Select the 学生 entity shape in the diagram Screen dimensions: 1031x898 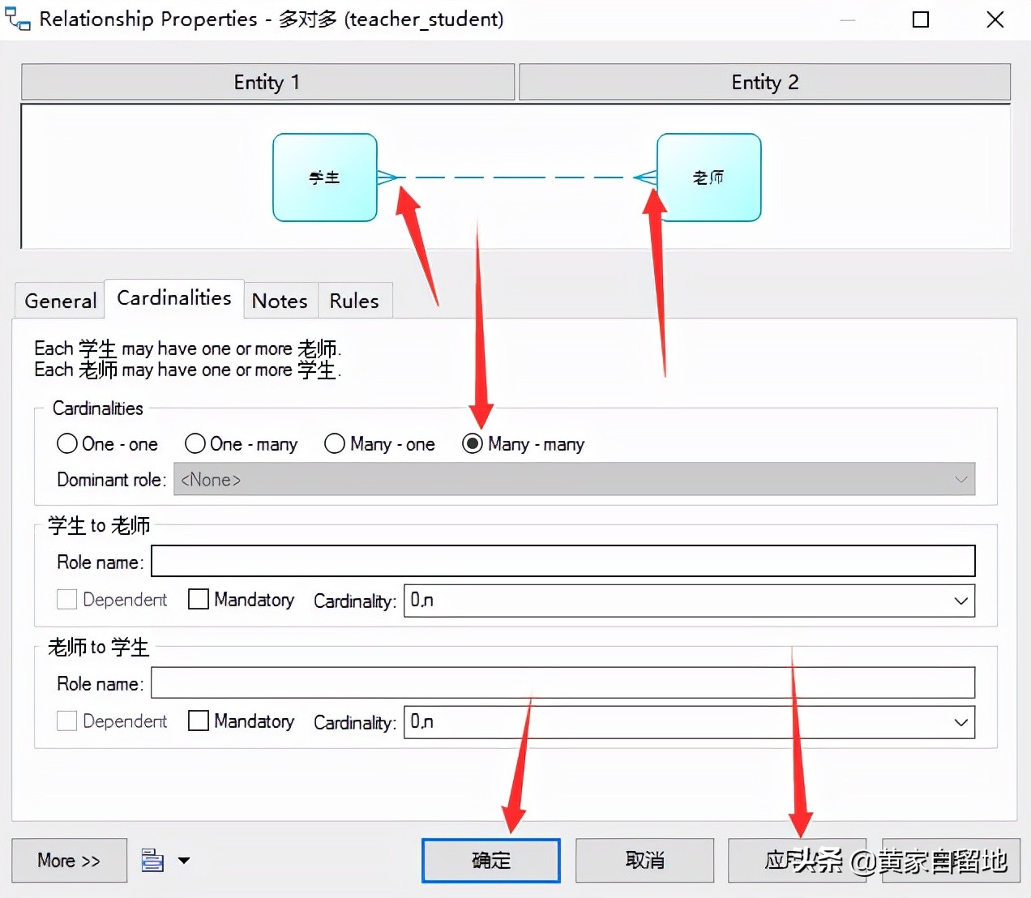click(x=324, y=177)
